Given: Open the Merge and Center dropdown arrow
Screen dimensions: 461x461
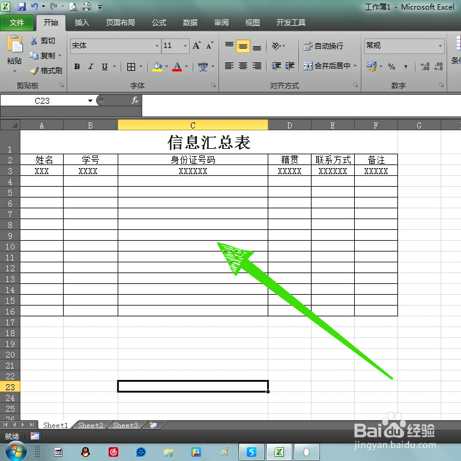Looking at the screenshot, I should point(355,66).
